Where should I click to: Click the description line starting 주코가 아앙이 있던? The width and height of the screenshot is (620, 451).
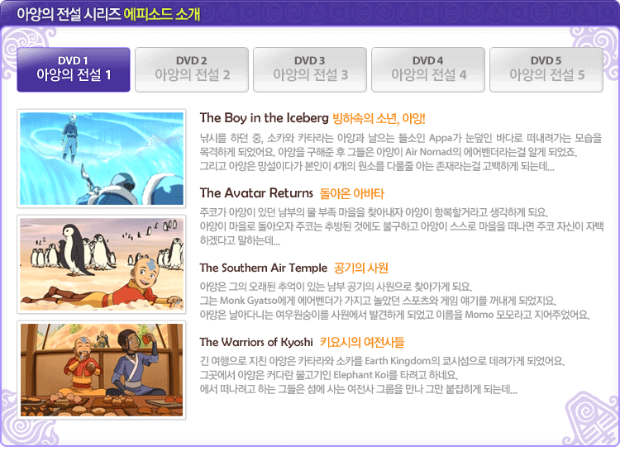click(x=374, y=212)
